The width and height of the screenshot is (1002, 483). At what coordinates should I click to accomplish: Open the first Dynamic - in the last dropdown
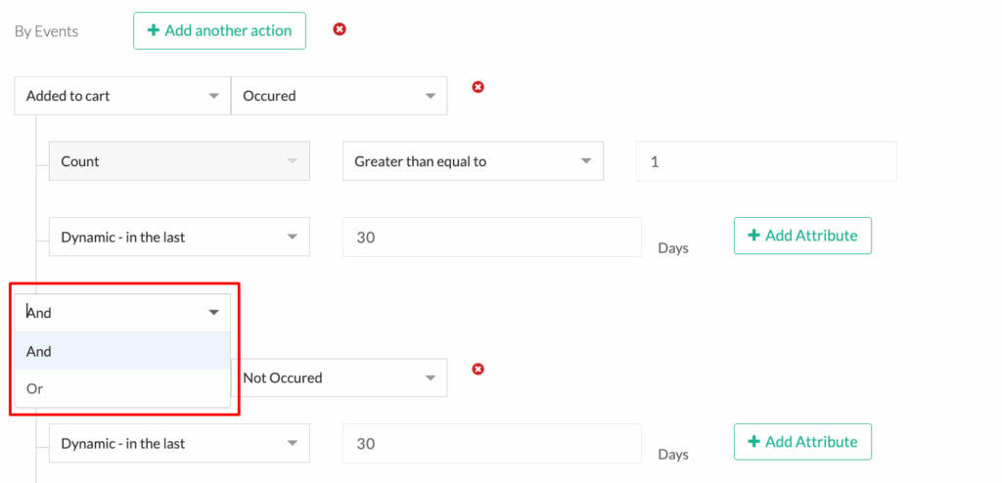click(179, 237)
